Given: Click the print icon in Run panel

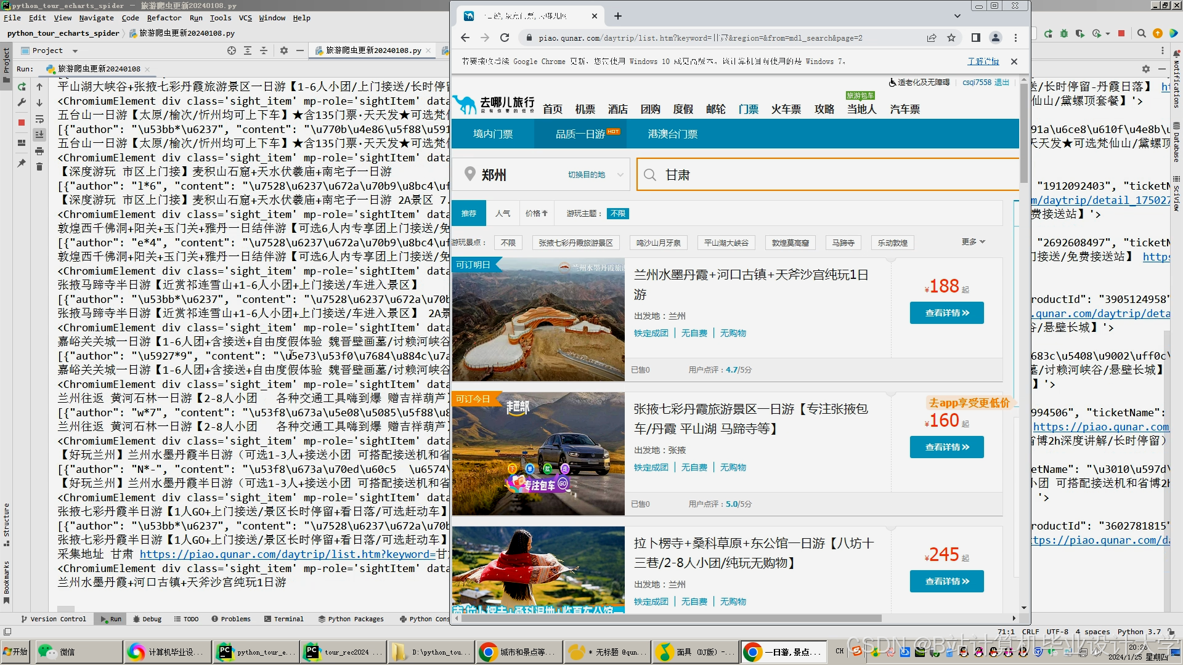Looking at the screenshot, I should [39, 151].
